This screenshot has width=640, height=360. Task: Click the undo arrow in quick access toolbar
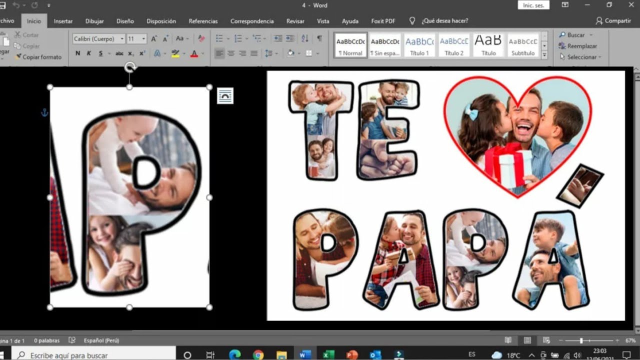16,5
